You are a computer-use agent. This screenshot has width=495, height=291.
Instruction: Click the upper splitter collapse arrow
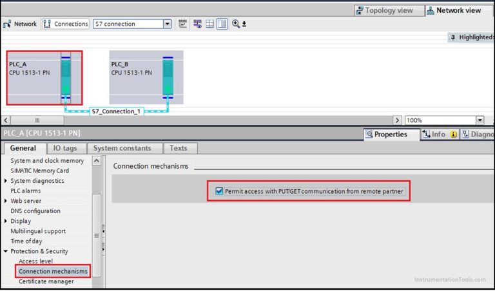(104, 231)
